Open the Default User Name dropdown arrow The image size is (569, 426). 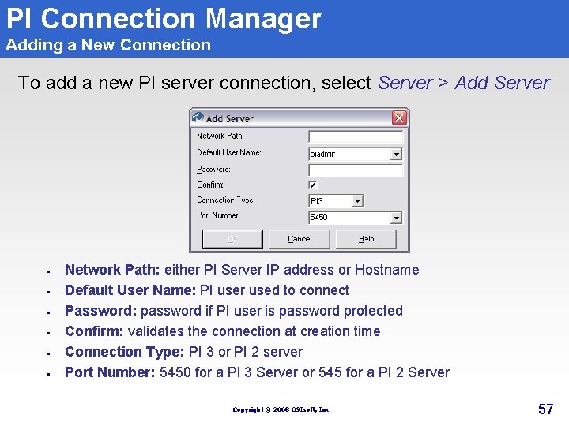(x=396, y=155)
